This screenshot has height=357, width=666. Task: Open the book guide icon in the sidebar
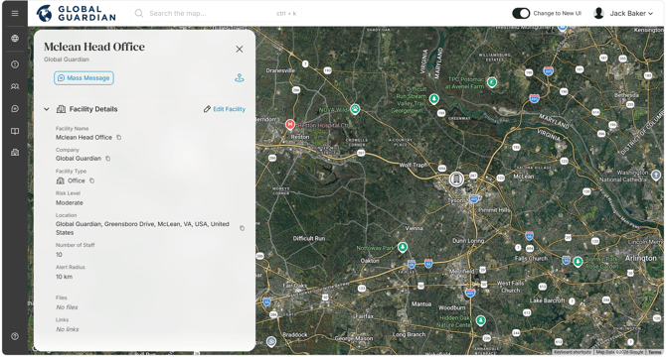pyautogui.click(x=15, y=131)
